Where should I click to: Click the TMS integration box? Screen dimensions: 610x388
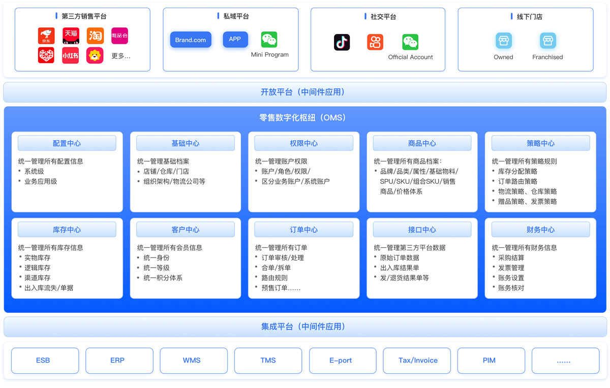pos(268,361)
